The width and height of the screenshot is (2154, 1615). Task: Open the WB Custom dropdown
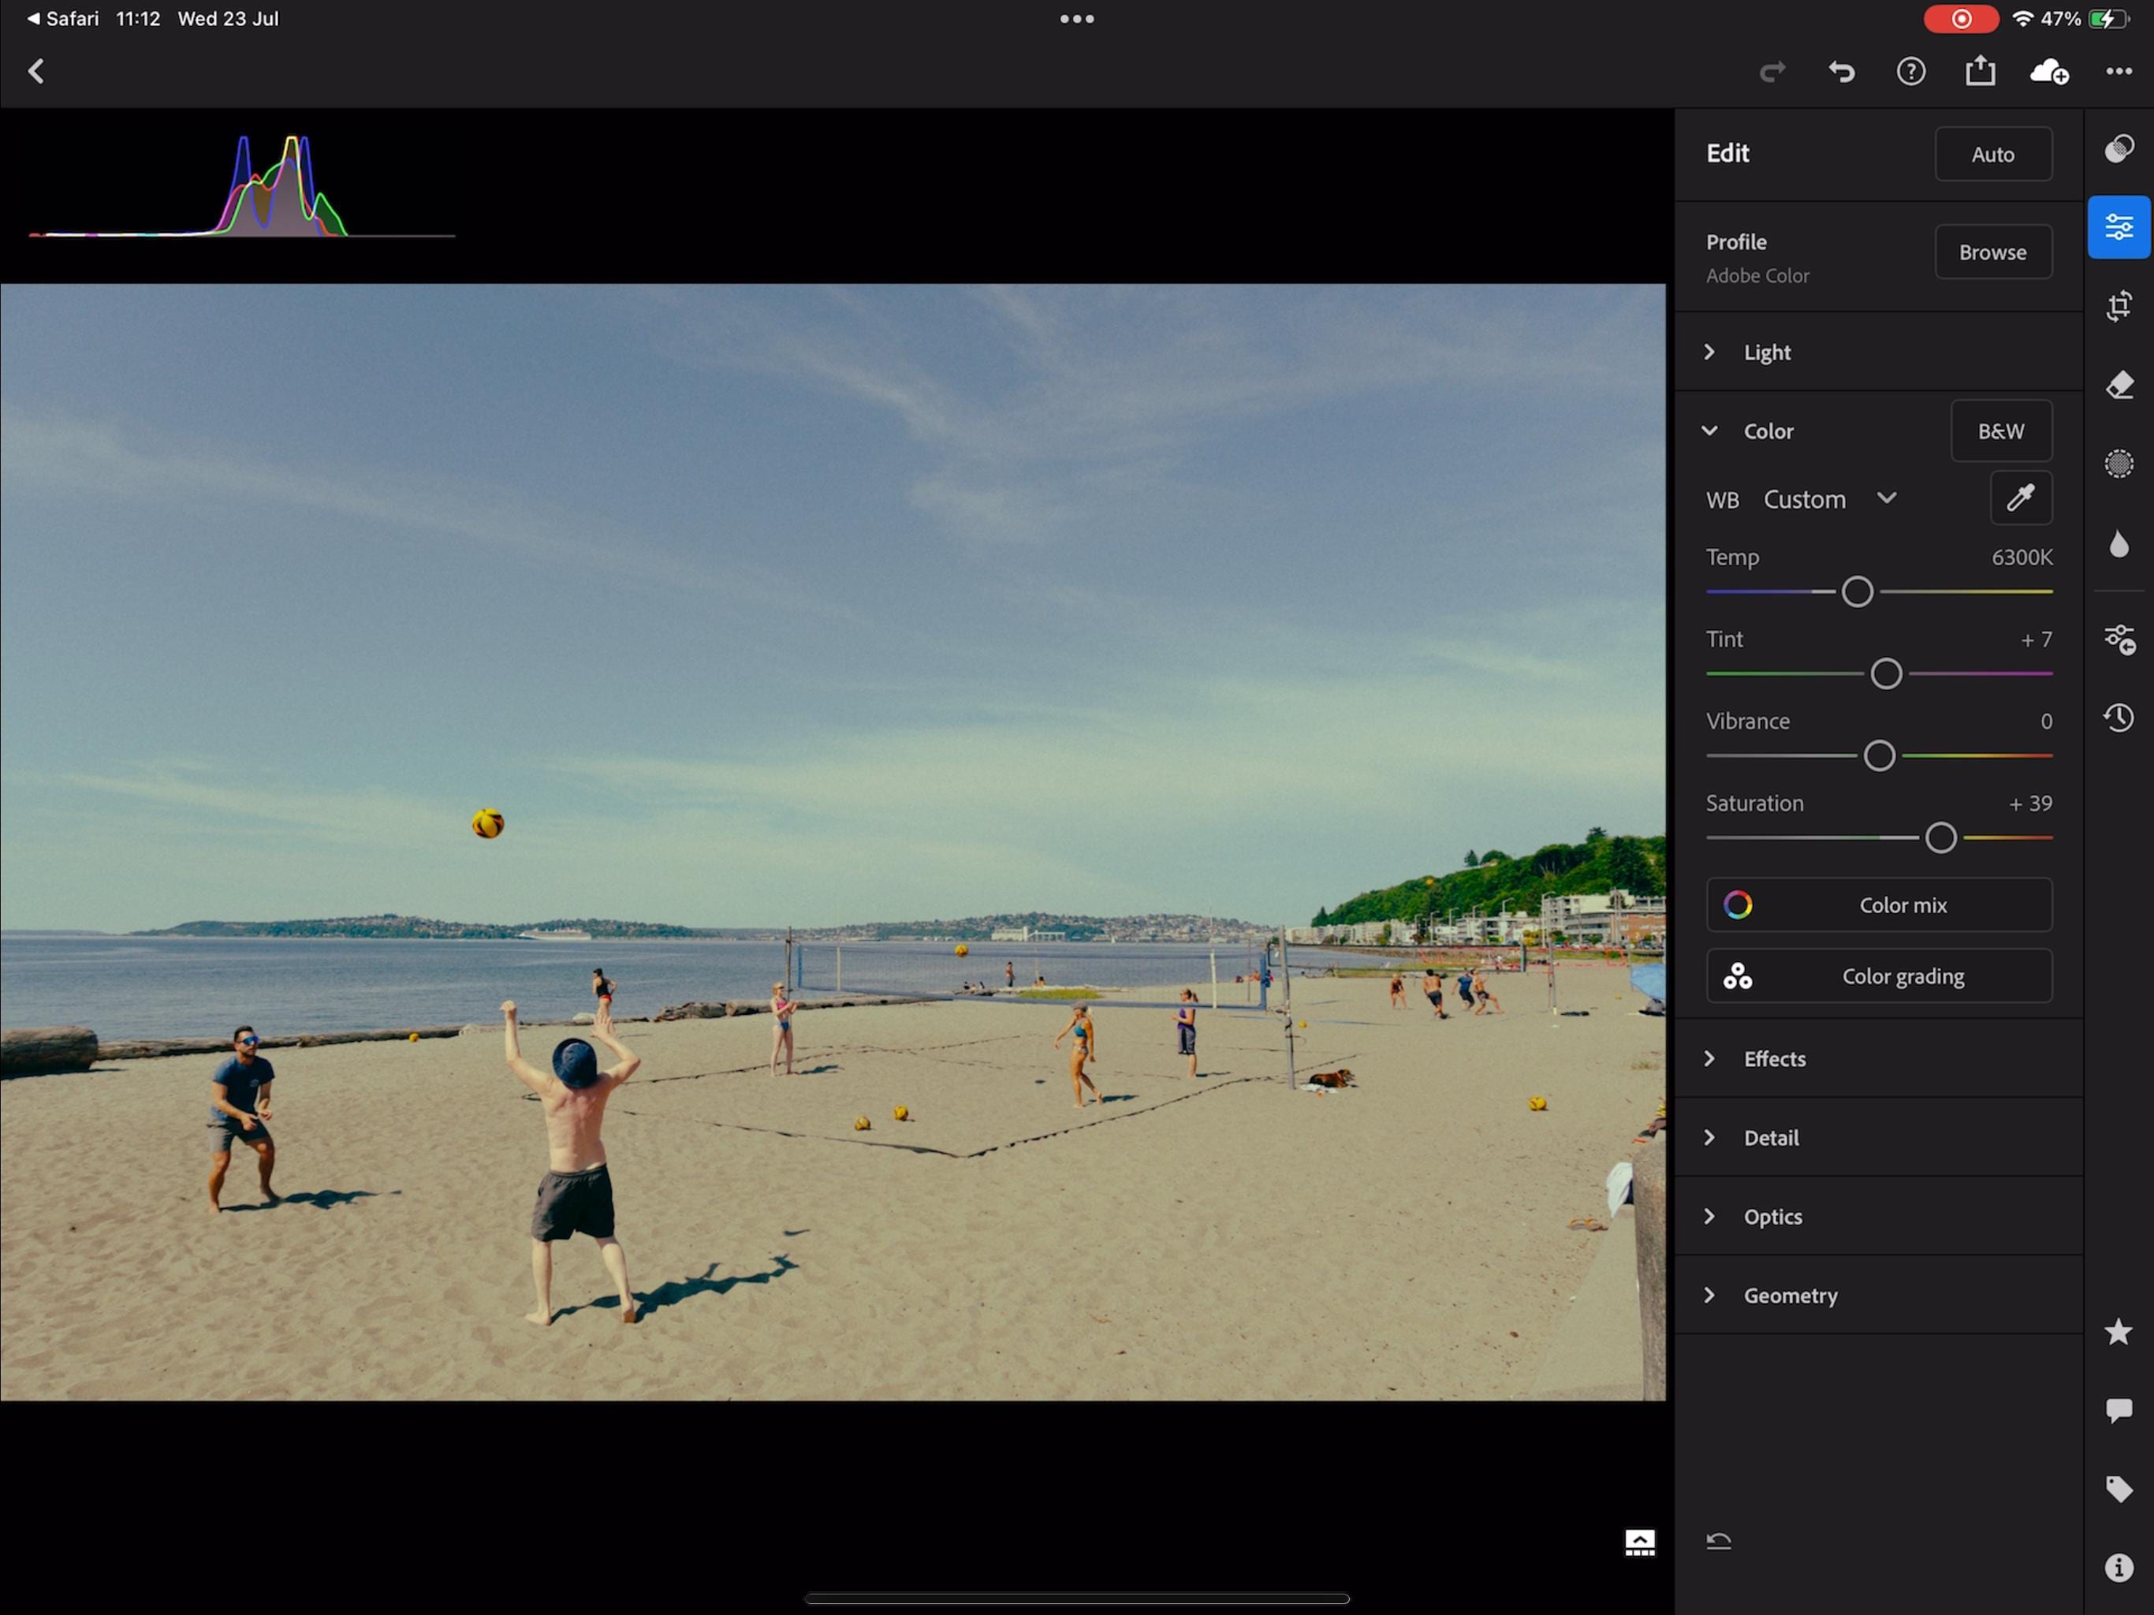pos(1831,498)
